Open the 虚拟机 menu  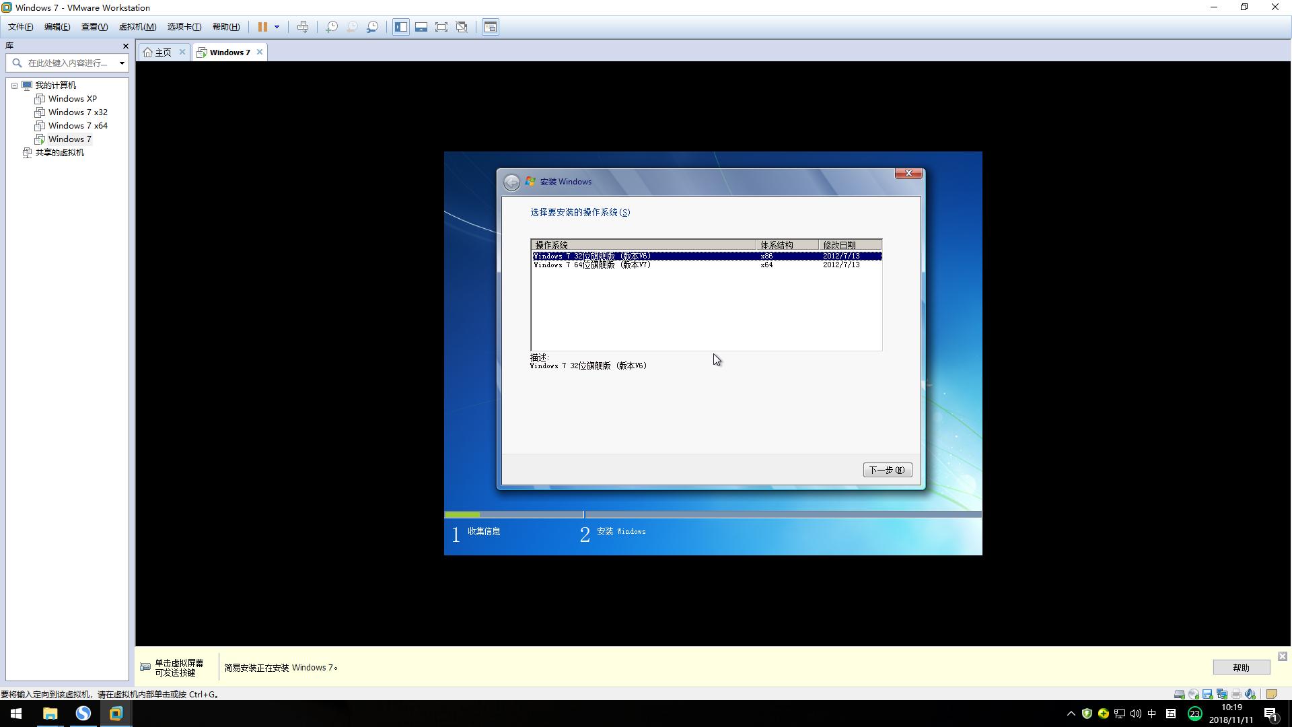click(137, 27)
